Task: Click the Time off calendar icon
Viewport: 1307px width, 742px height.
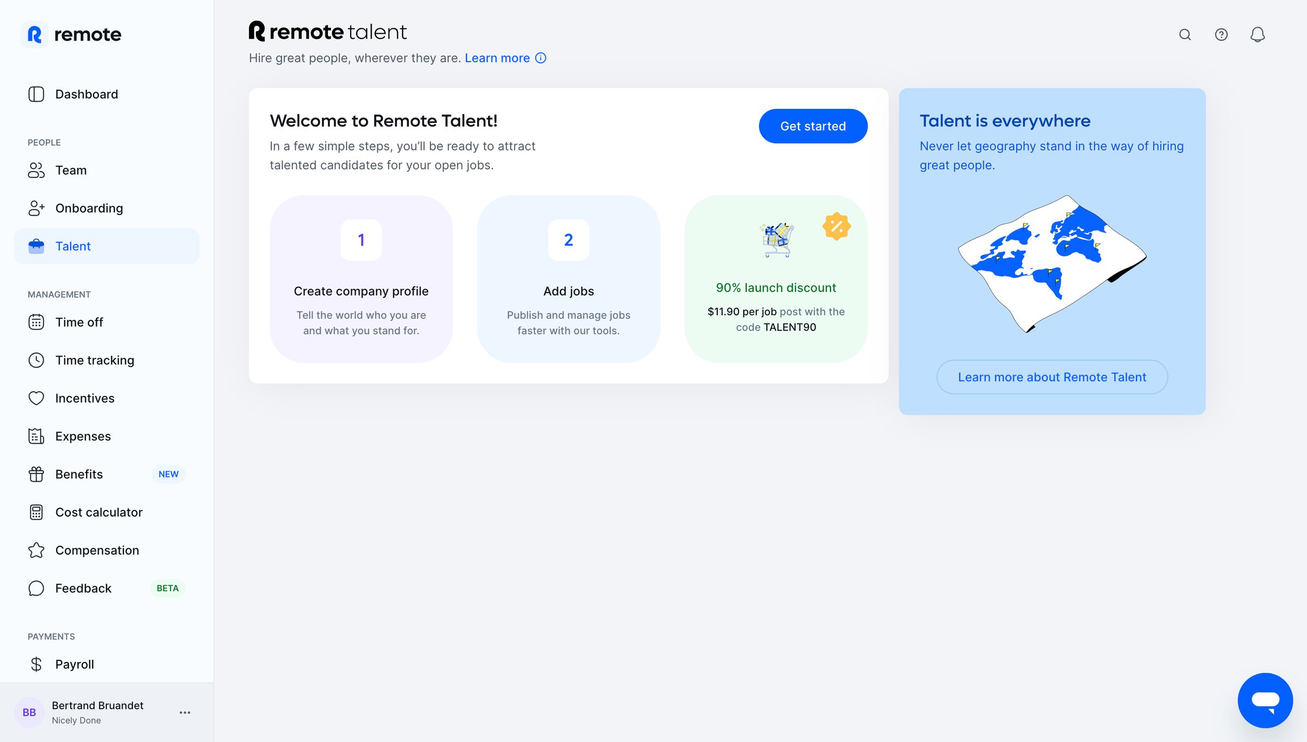Action: click(x=36, y=322)
